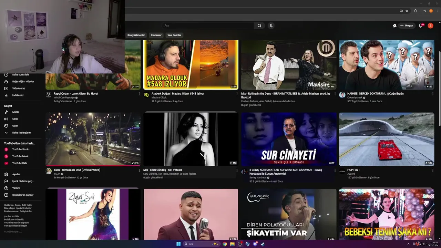Viewport: 441px width, 248px height.
Task: Open options for Ebru Gündeş mix
Action: [237, 170]
